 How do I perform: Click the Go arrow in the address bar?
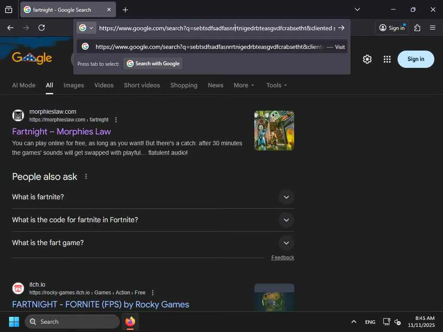[x=341, y=28]
